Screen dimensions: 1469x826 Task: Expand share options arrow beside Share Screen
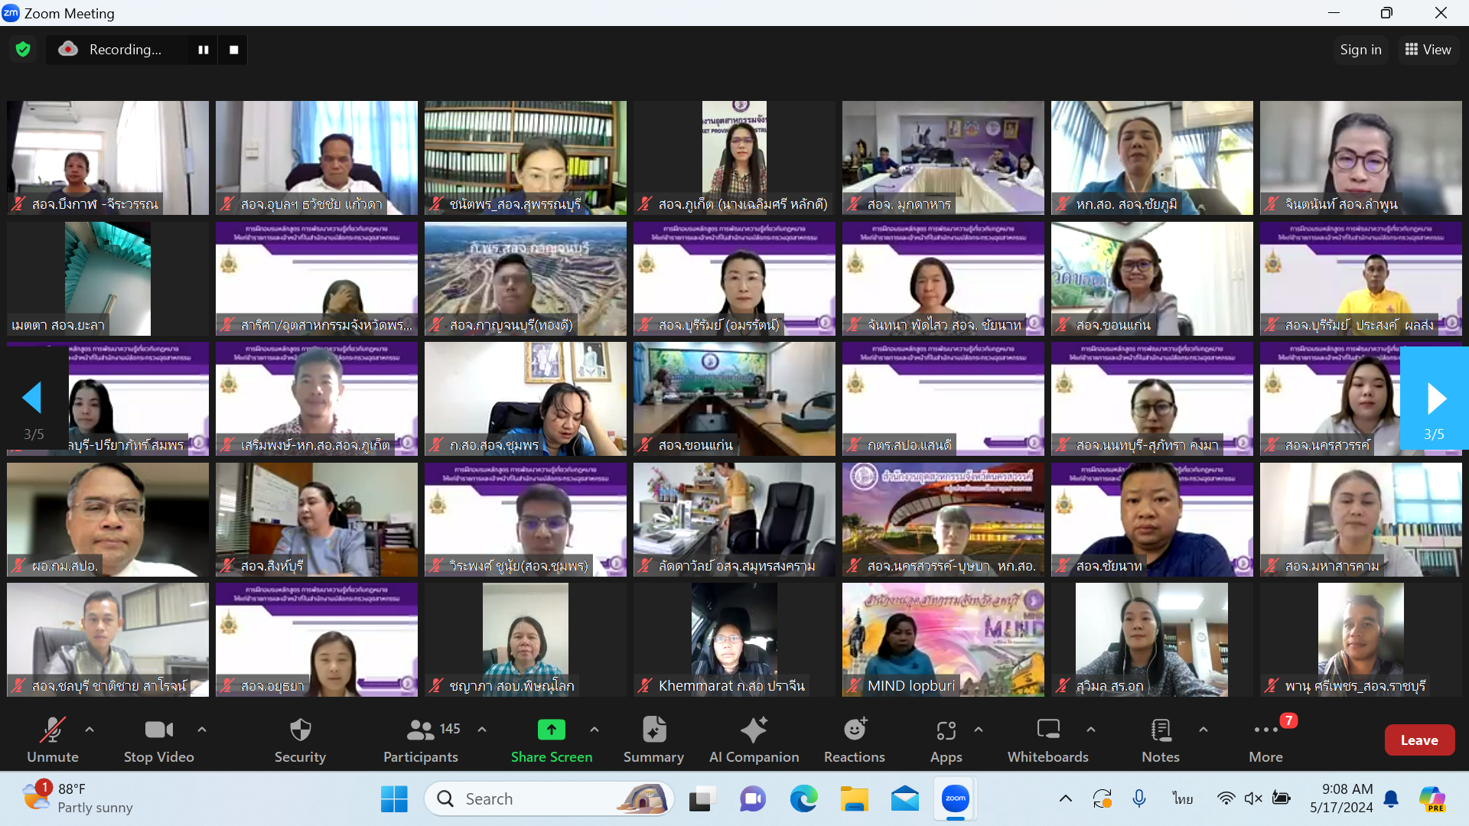tap(594, 730)
